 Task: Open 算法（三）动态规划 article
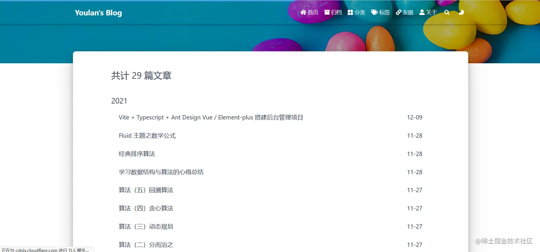point(146,226)
